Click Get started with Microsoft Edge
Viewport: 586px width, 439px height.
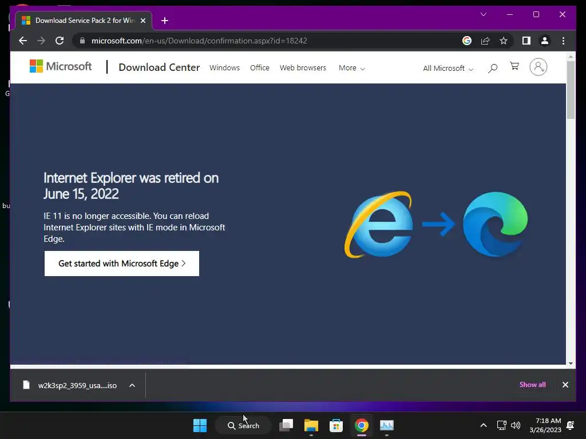coord(122,264)
